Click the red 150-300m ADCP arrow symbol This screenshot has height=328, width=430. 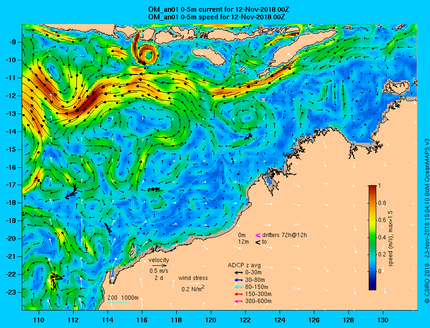239,294
